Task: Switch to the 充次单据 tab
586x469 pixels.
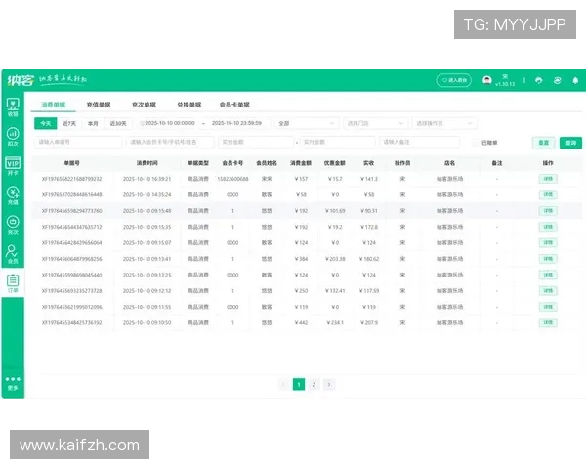Action: coord(144,105)
